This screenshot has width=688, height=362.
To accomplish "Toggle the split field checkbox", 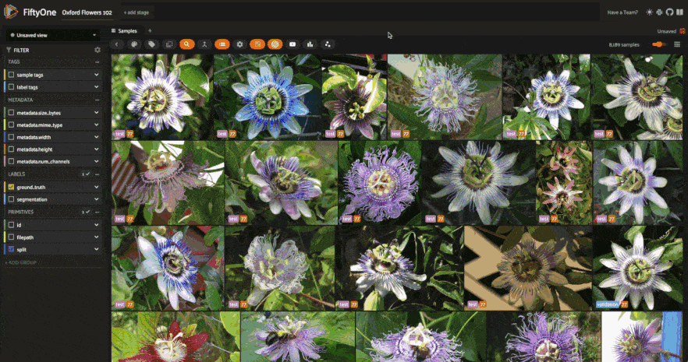I will pos(12,249).
